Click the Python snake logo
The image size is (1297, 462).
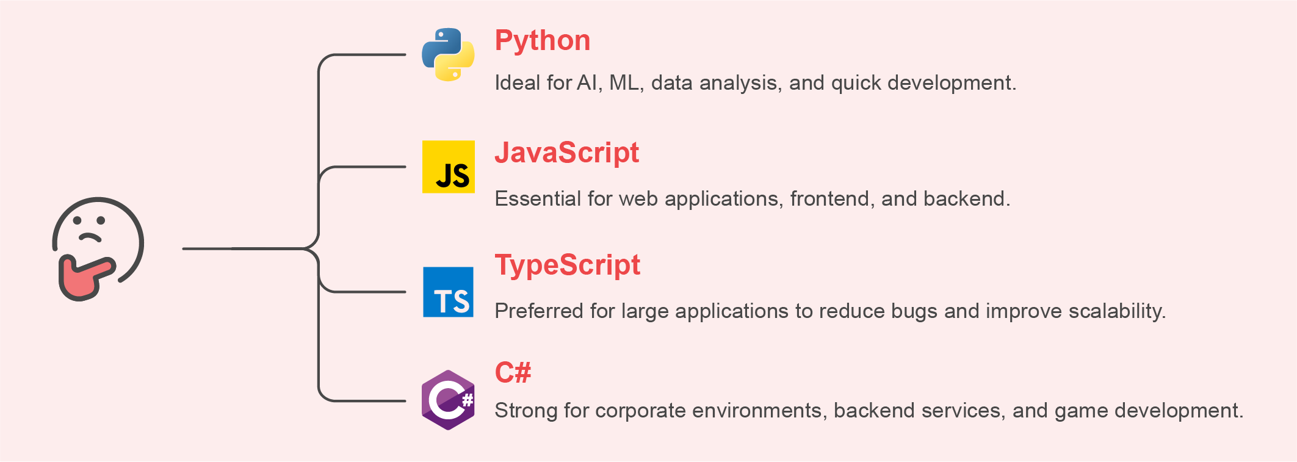point(448,55)
